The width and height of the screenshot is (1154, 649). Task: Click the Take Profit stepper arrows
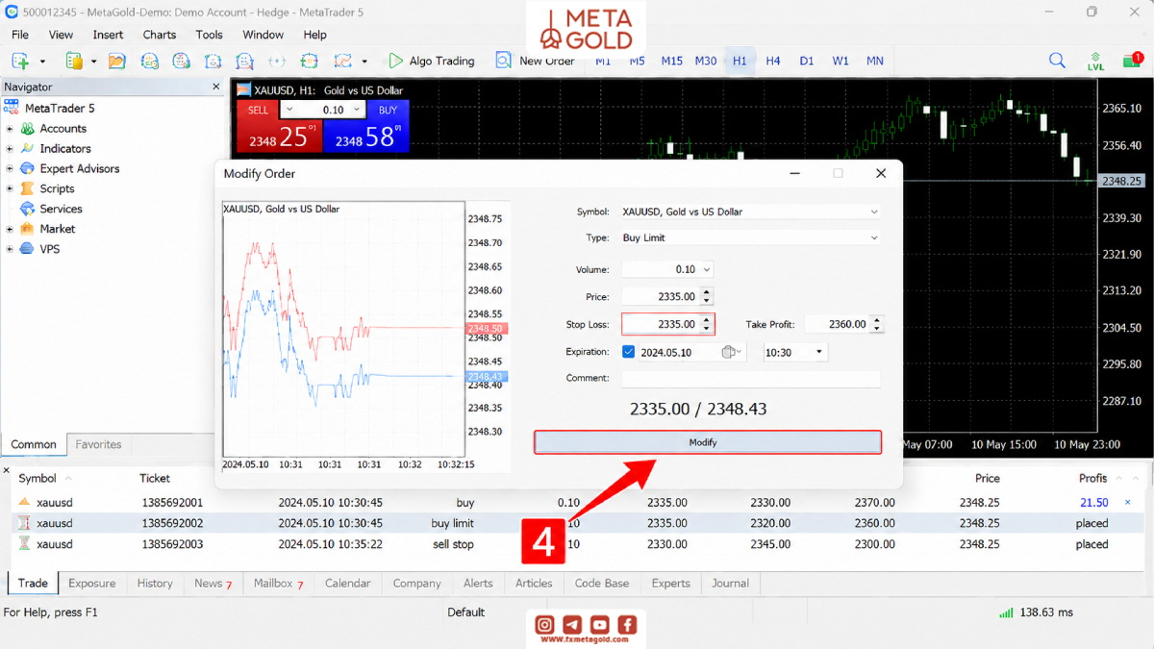877,324
